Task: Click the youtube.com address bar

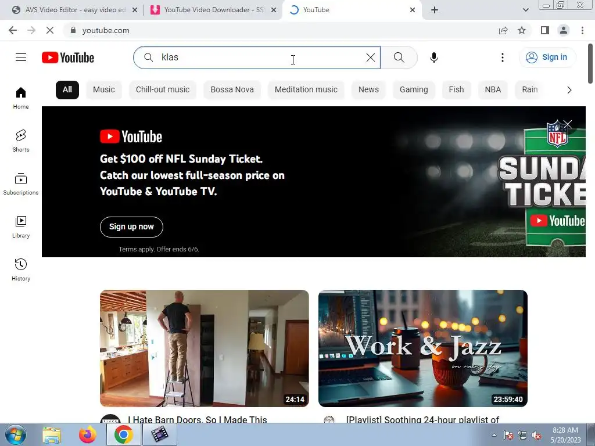Action: [x=281, y=30]
